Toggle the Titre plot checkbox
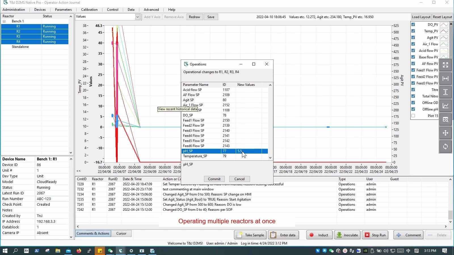Image resolution: width=454 pixels, height=255 pixels. (x=413, y=90)
